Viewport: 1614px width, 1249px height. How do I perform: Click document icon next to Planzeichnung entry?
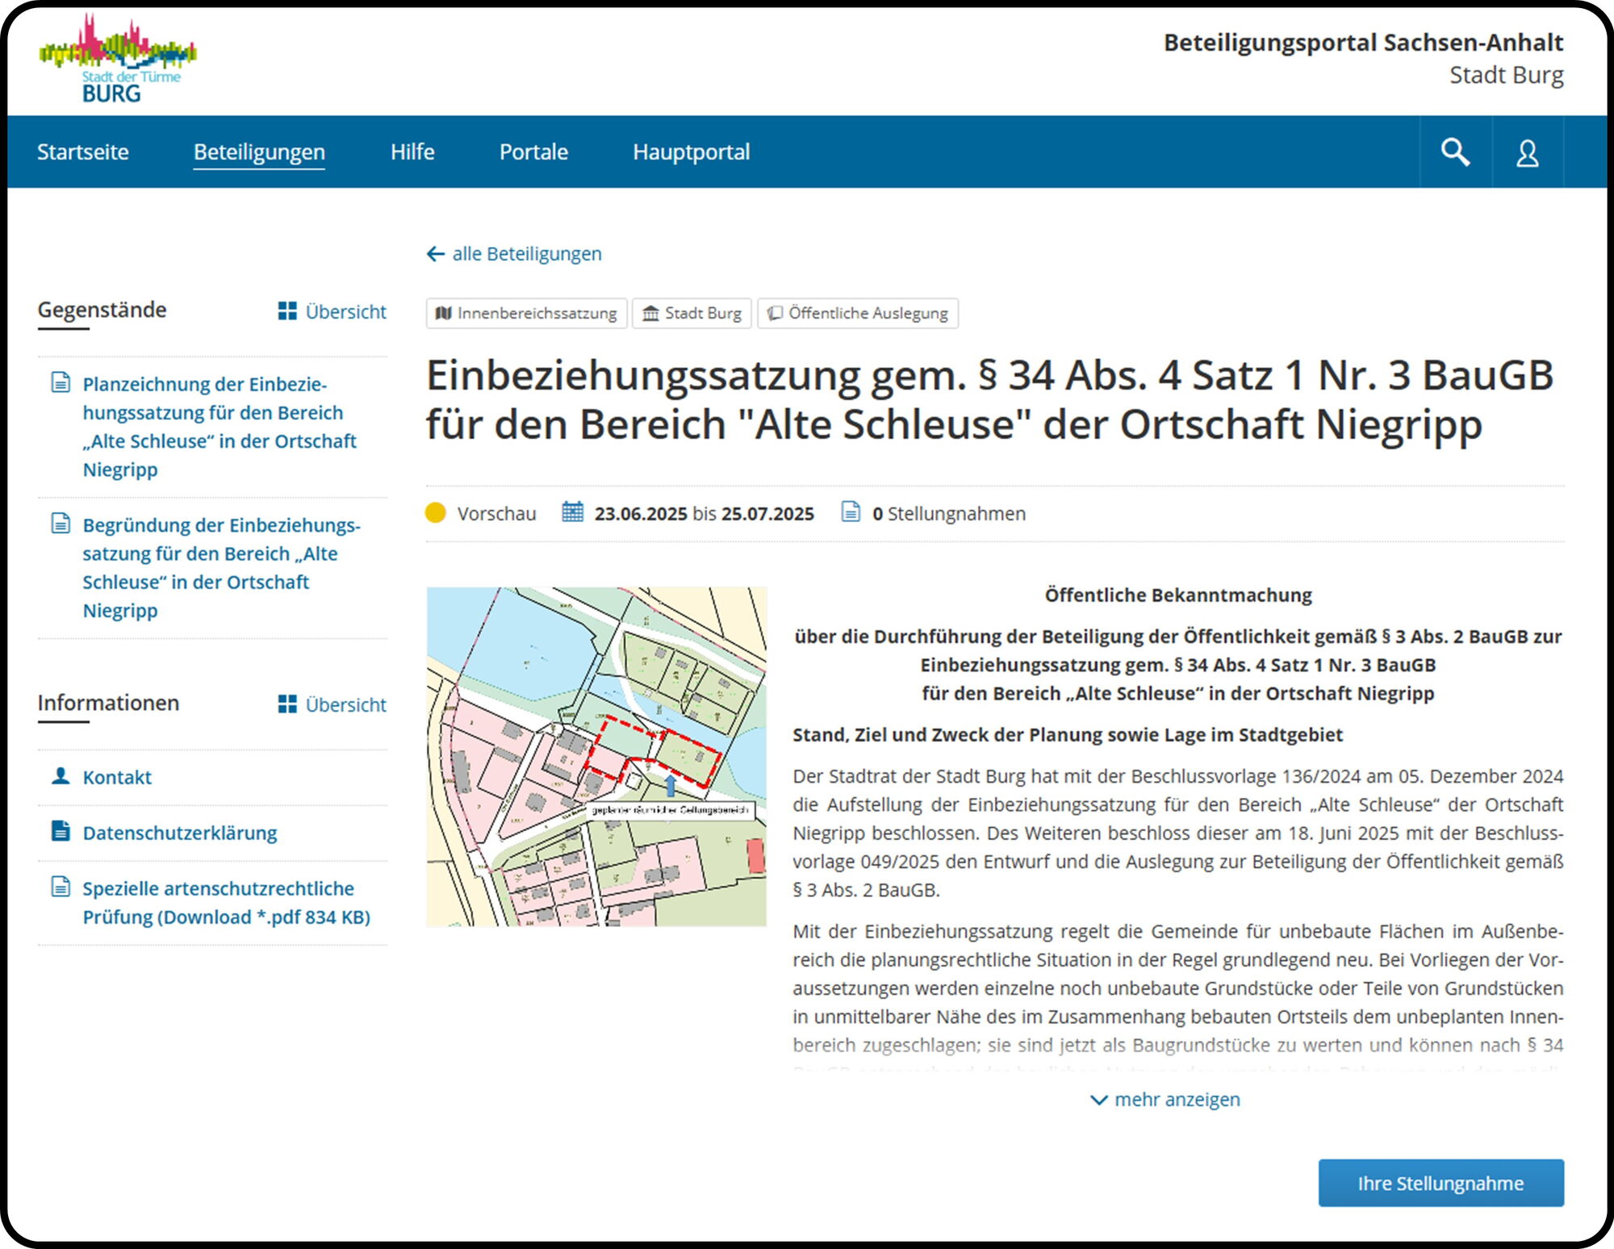pos(61,382)
